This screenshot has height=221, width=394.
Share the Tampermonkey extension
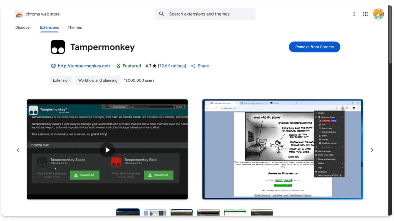click(x=200, y=66)
